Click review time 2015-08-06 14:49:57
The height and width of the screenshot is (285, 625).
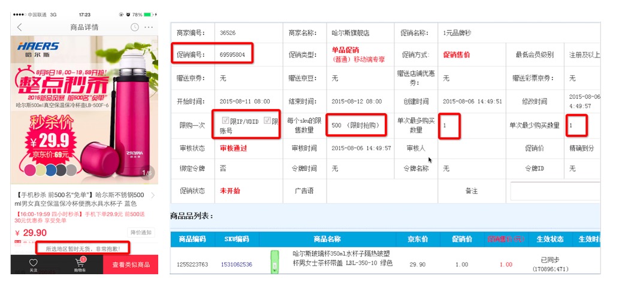[x=361, y=148]
